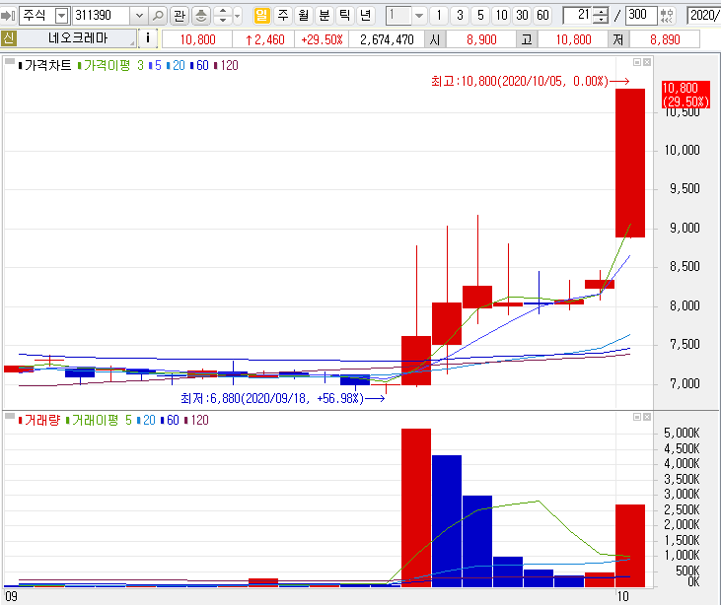Click the 신 credit marker icon
This screenshot has height=605, width=721.
pyautogui.click(x=8, y=38)
